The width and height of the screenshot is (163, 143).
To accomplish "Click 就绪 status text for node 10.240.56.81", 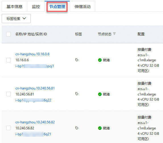I will [106, 94].
